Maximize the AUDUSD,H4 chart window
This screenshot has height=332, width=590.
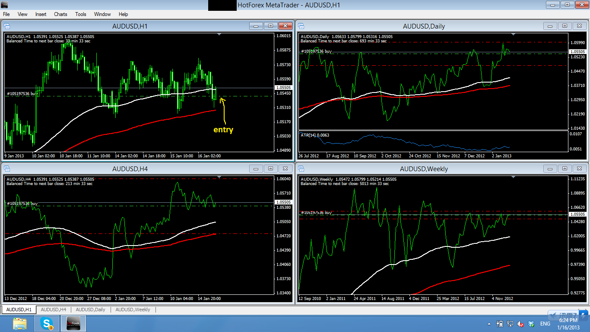click(271, 169)
